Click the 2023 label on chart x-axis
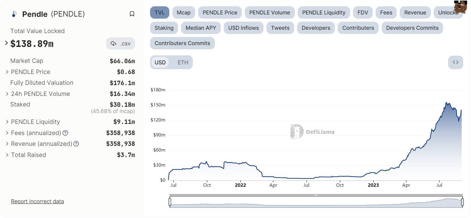 [374, 185]
